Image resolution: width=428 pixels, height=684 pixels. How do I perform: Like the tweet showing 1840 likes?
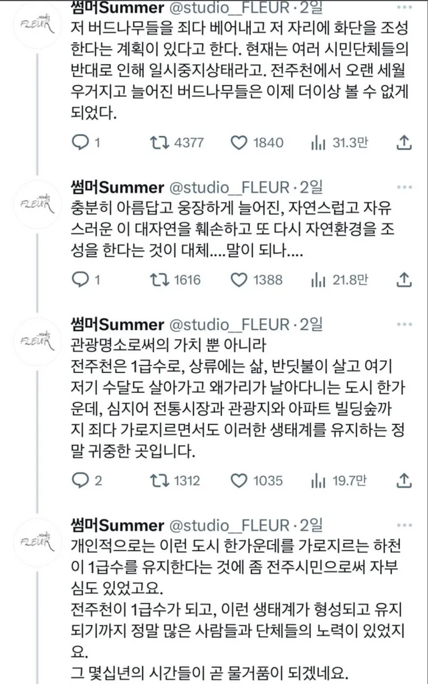coord(239,142)
